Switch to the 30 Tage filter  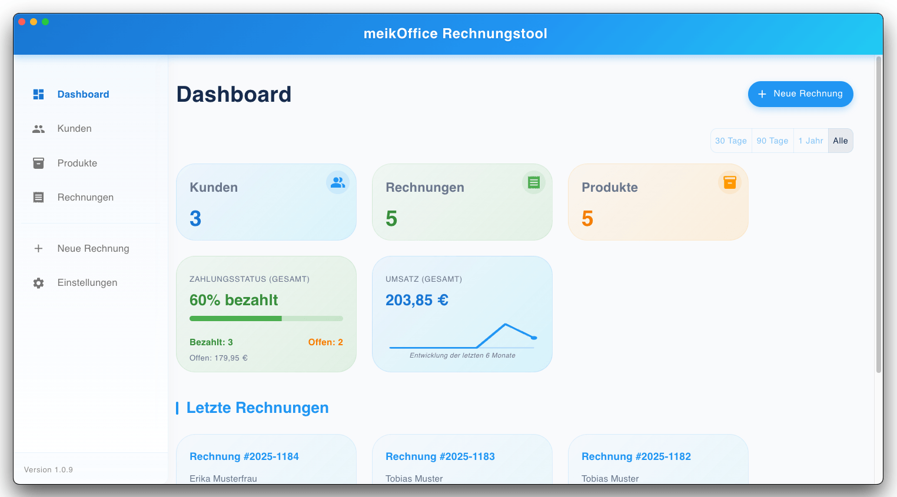click(x=731, y=141)
